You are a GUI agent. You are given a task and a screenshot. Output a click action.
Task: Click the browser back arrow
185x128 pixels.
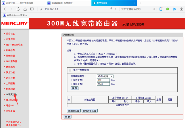pos(5,9)
